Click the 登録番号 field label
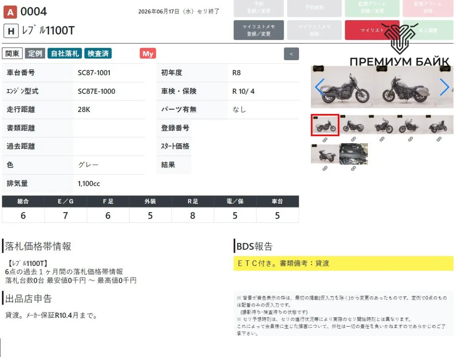 [x=175, y=128]
